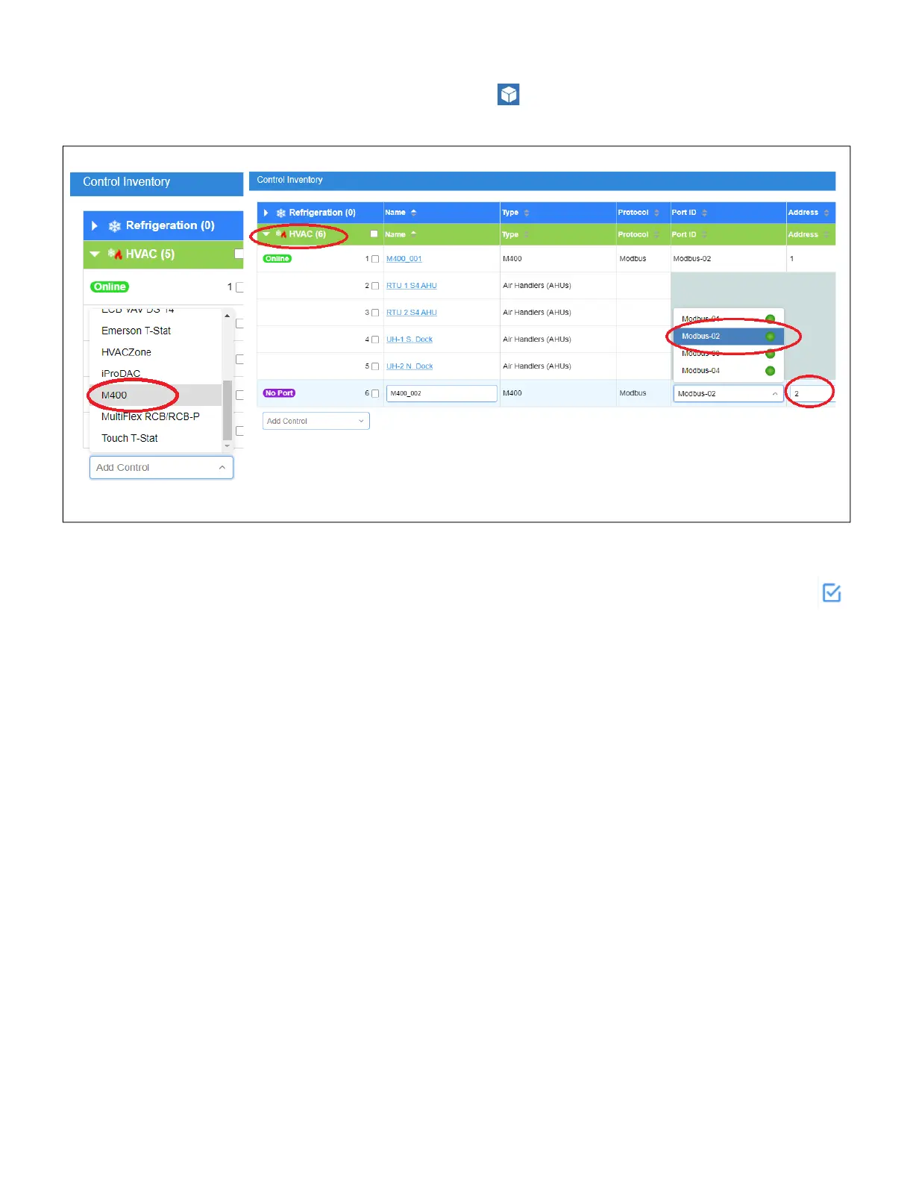Sort by Name in the green HVAC header
The height and width of the screenshot is (1182, 913).
click(414, 234)
